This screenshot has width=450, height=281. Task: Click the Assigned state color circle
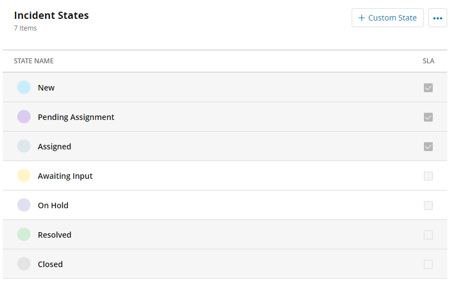[x=24, y=146]
